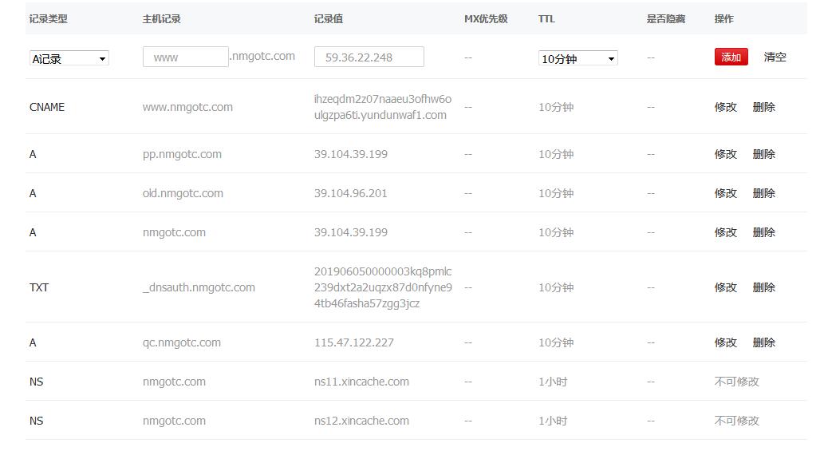Image resolution: width=820 pixels, height=459 pixels.
Task: Click 修改 for the pp.nmgotc.com record
Action: (725, 154)
